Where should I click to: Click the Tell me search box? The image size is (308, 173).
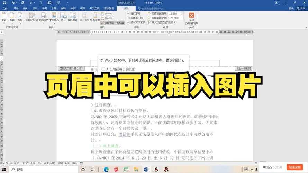(151, 9)
